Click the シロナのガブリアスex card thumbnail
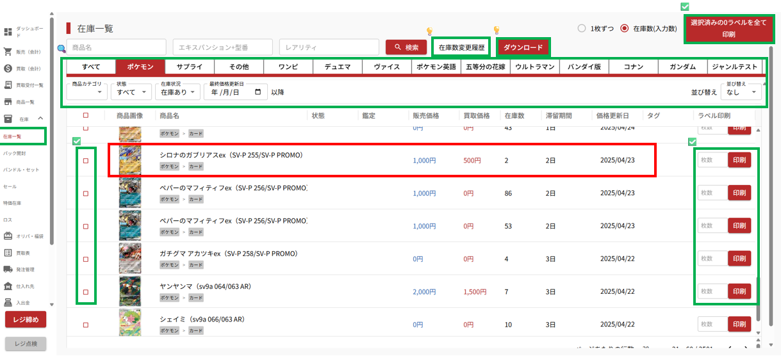Image resolution: width=781 pixels, height=356 pixels. point(130,160)
